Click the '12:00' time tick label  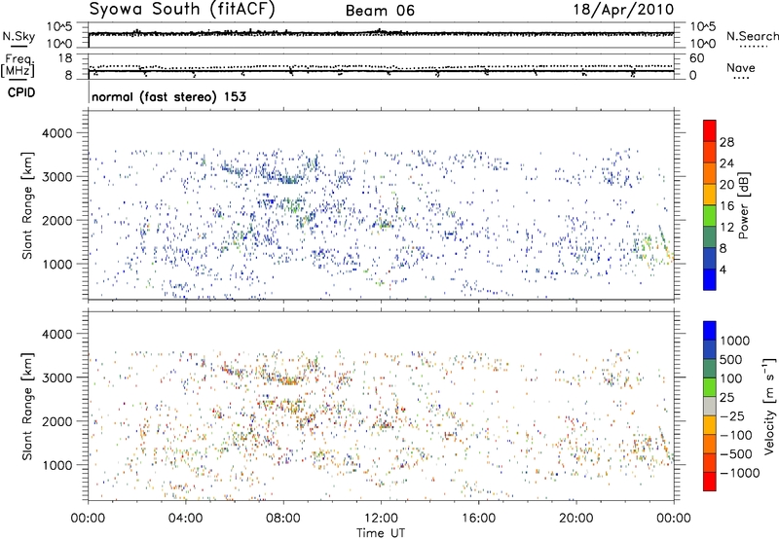[381, 519]
